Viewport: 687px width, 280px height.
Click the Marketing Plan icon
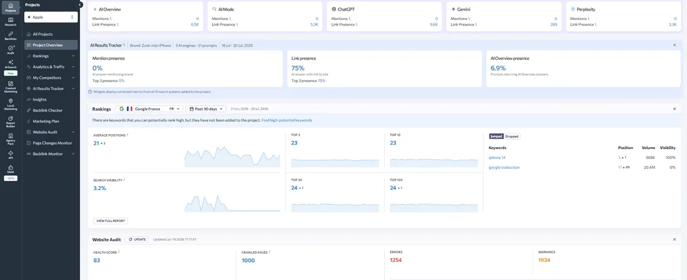pyautogui.click(x=28, y=121)
